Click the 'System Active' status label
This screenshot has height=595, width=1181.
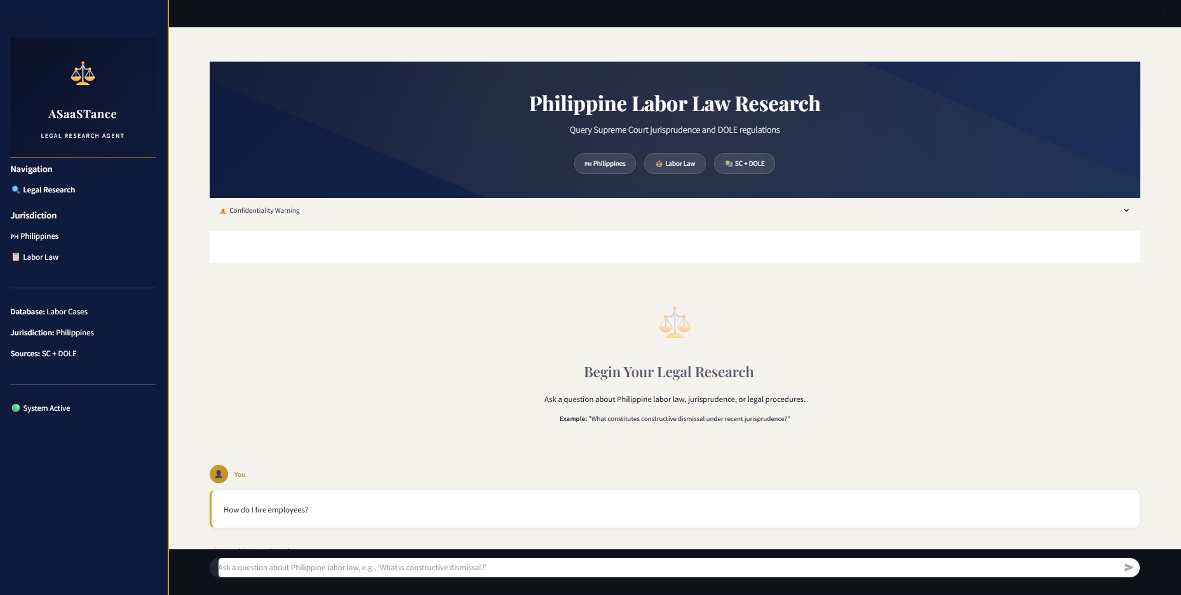[x=46, y=408]
